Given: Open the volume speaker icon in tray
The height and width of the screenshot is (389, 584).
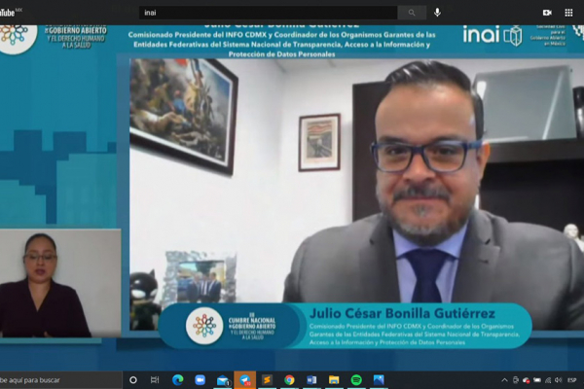Looking at the screenshot, I should 558,380.
